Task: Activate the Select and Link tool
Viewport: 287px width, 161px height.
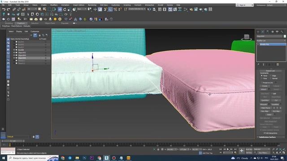Action: pos(14,9)
